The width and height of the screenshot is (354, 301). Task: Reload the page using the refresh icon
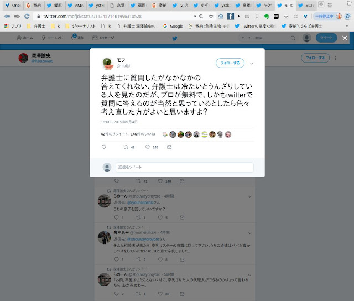(x=27, y=16)
